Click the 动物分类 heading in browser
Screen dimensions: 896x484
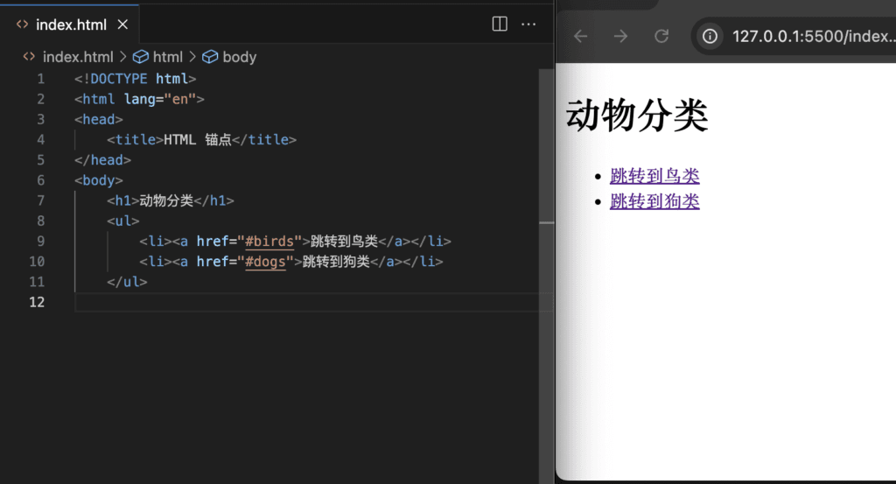637,116
